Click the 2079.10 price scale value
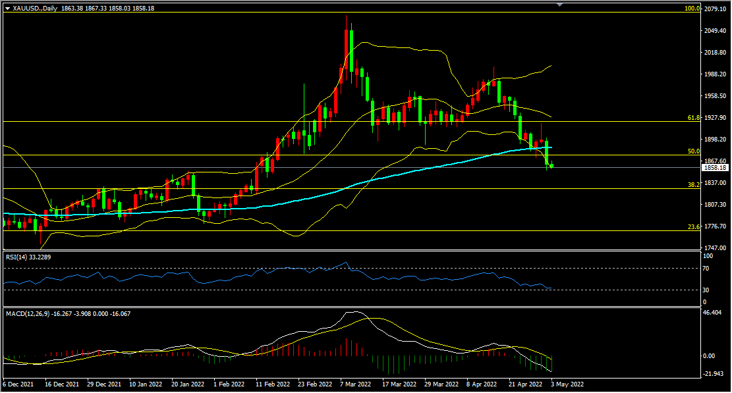Viewport: 732px width, 393px height. [715, 9]
